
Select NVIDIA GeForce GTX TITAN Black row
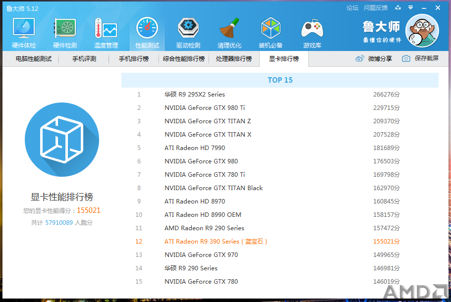(x=280, y=188)
